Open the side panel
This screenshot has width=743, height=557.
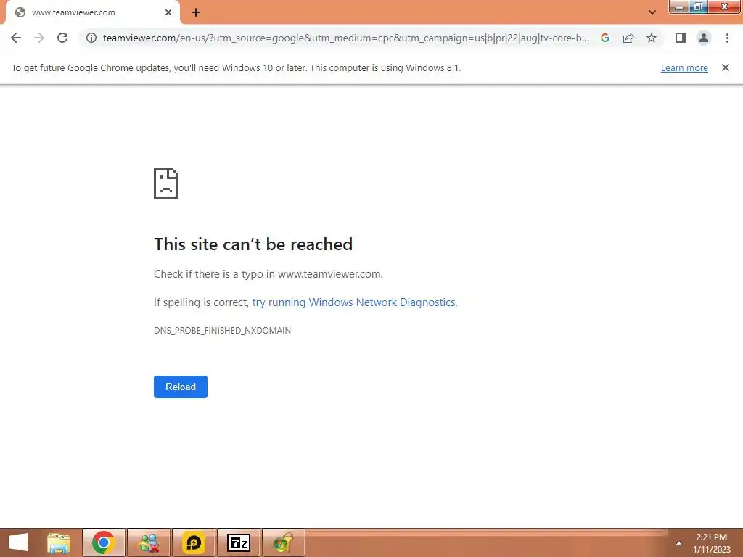[x=681, y=38]
